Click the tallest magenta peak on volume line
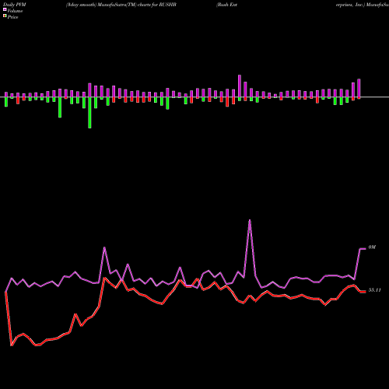 pyautogui.click(x=250, y=220)
